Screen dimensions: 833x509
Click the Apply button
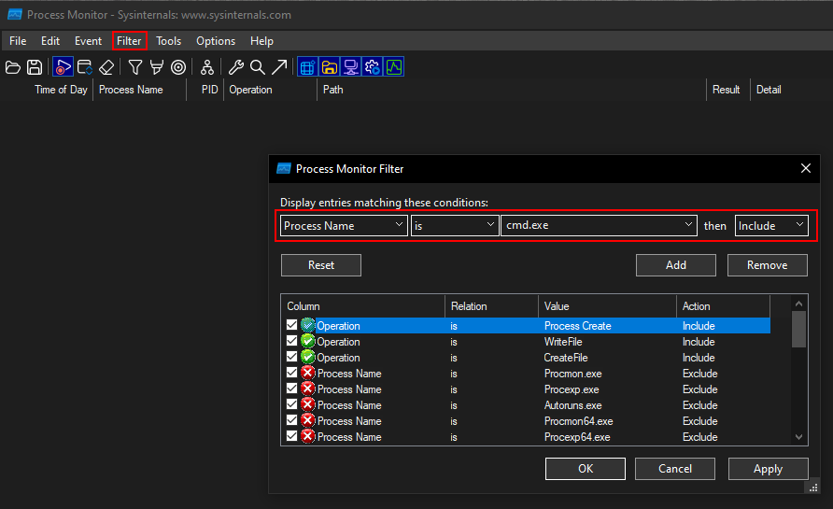(769, 469)
